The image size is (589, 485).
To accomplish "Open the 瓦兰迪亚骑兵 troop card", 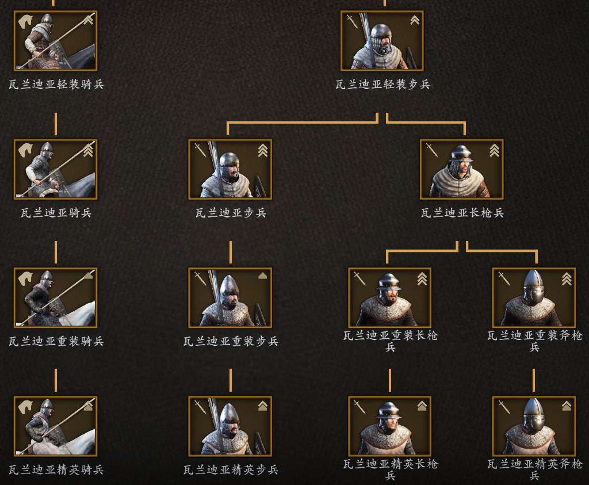I will 56,169.
